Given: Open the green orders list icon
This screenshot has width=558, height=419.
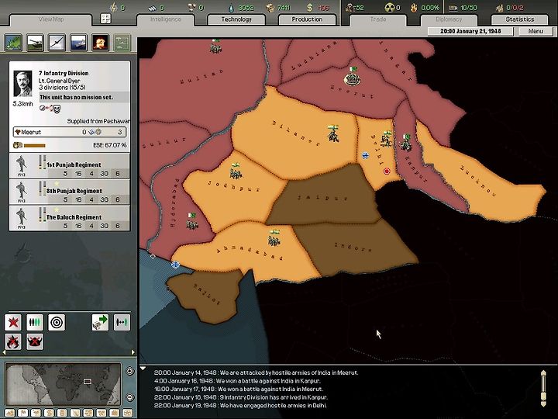Looking at the screenshot, I should pos(122,43).
